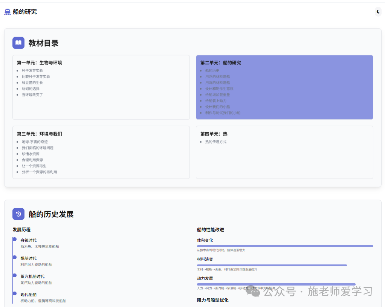The height and width of the screenshot is (307, 385).
Task: Click the list item 分析一个资源的再利用
Action: coord(39,172)
